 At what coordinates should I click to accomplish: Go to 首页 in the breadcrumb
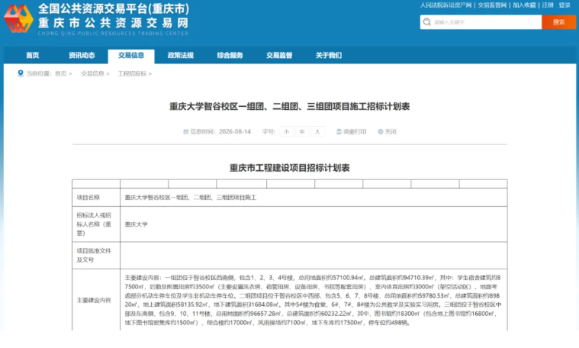point(60,73)
